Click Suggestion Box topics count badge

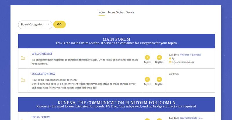tap(147, 80)
